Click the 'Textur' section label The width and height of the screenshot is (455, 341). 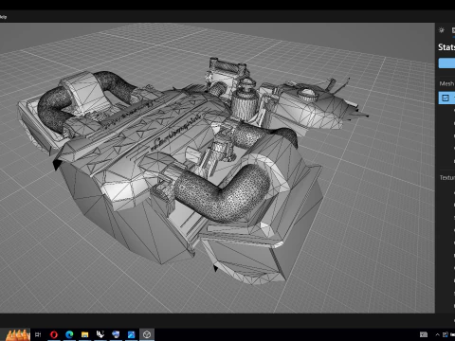(447, 178)
